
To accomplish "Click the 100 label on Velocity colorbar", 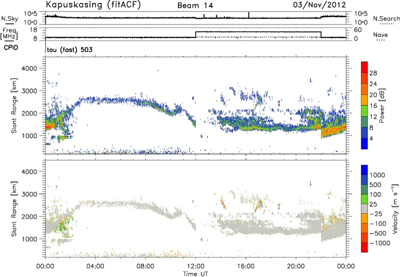I will [376, 194].
